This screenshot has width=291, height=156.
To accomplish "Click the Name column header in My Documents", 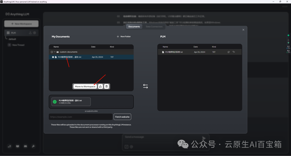I will click(x=56, y=47).
